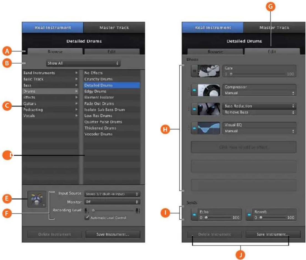Expand Band Instruments category arrow

click(76, 73)
